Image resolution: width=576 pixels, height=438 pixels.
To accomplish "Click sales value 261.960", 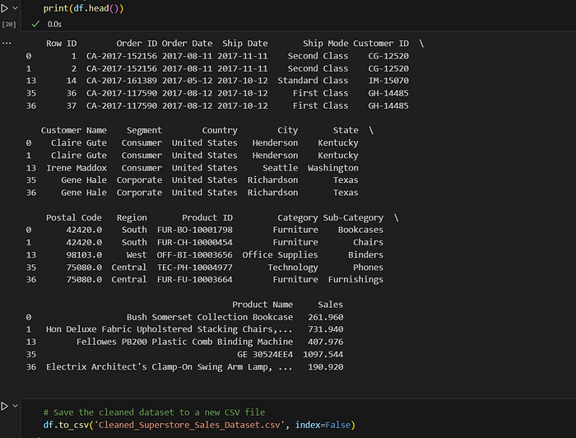I will point(326,317).
